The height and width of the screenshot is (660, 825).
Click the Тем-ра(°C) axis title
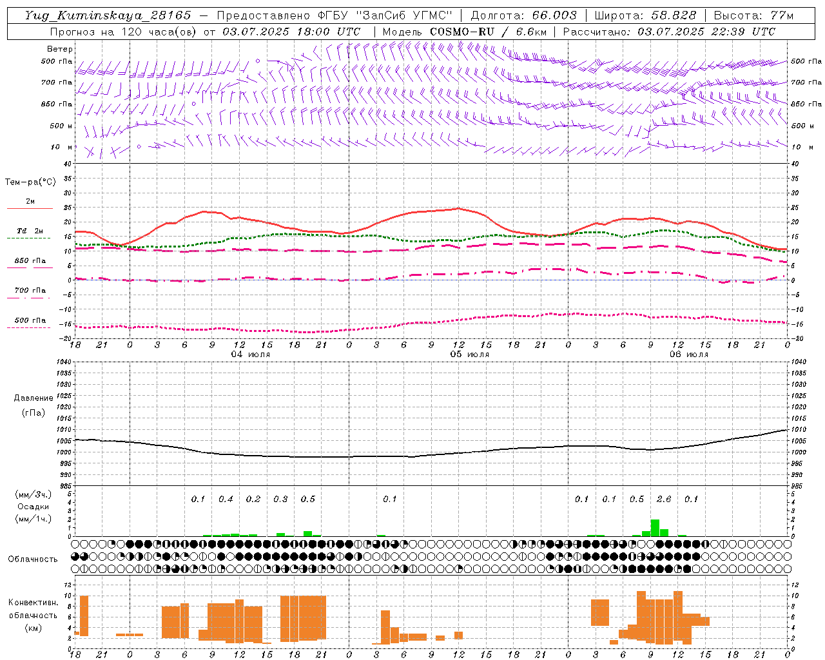tap(30, 182)
